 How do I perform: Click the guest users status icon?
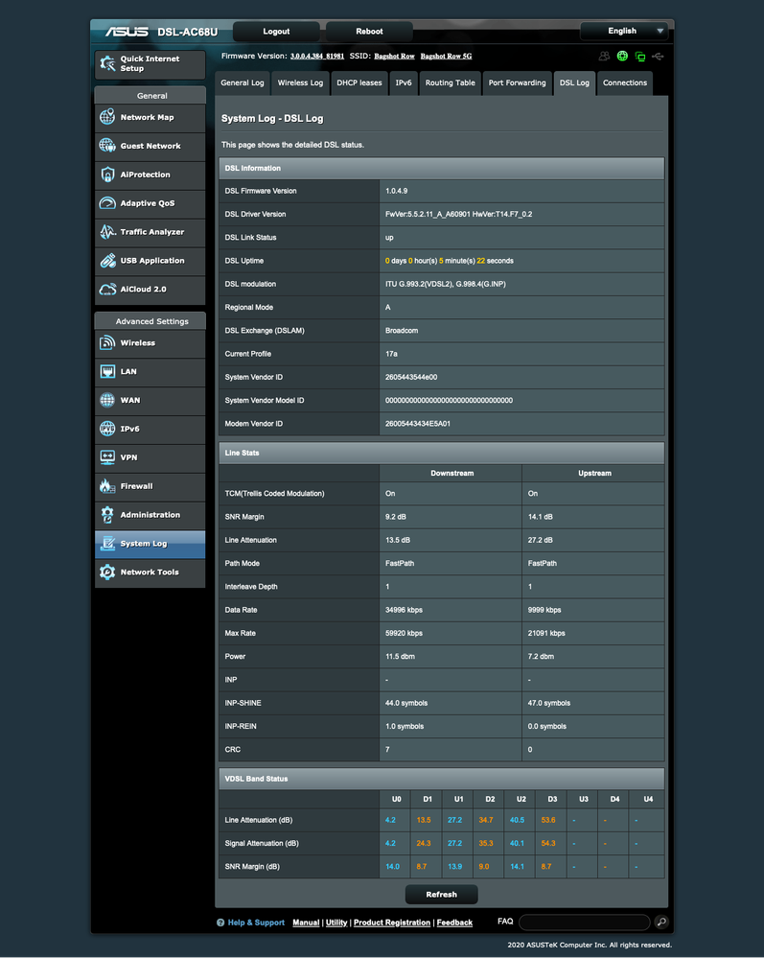(604, 57)
